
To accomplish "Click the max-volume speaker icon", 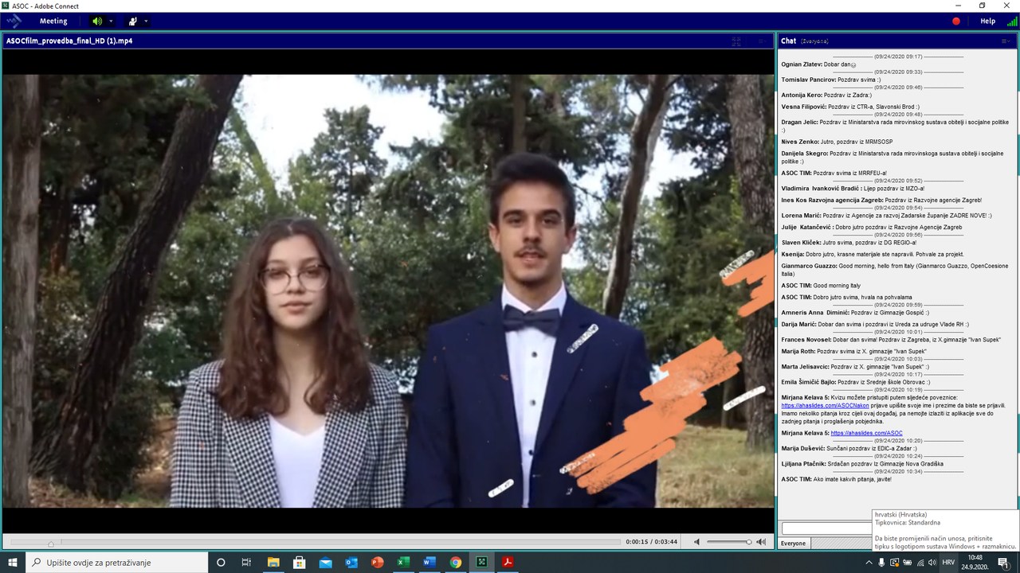I will pos(761,542).
